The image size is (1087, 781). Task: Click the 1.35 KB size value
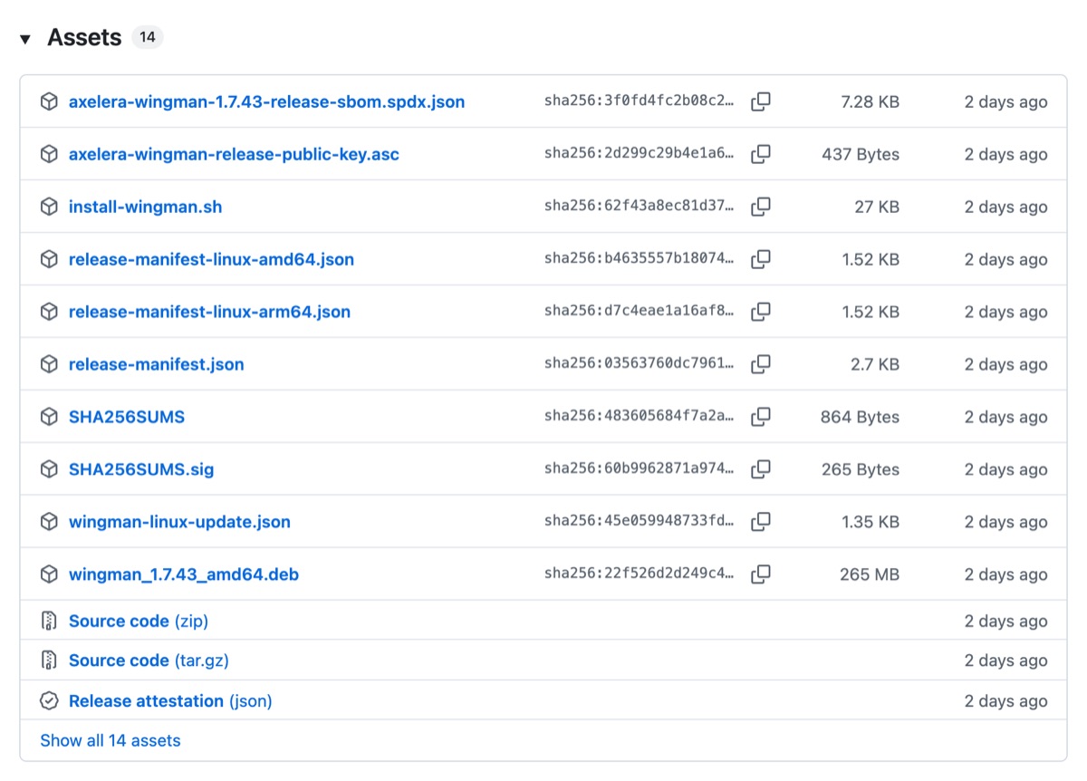tap(871, 522)
